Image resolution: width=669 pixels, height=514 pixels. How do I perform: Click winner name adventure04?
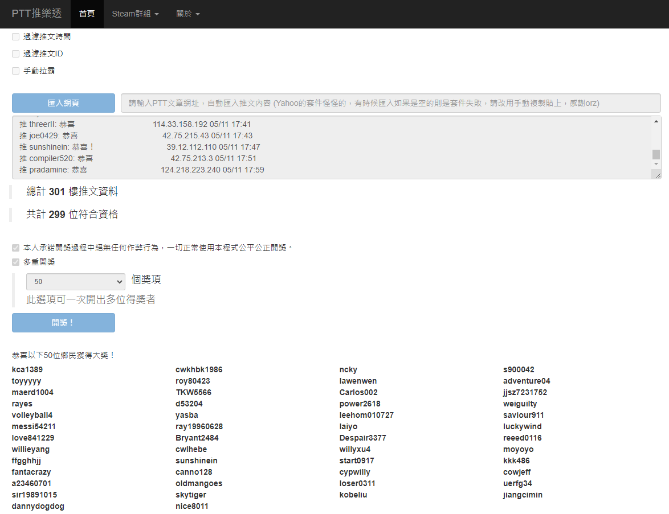[527, 381]
